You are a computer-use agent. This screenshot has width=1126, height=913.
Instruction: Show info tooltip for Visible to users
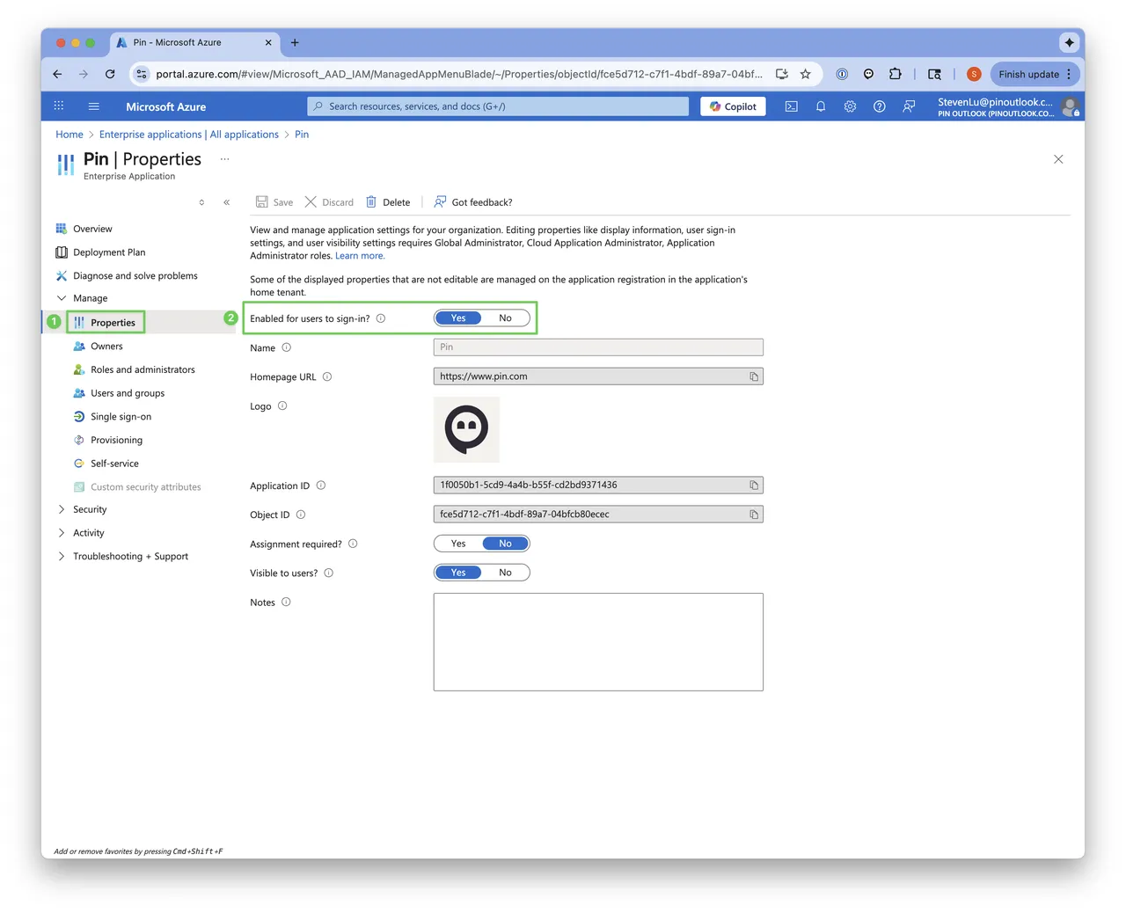click(x=329, y=573)
